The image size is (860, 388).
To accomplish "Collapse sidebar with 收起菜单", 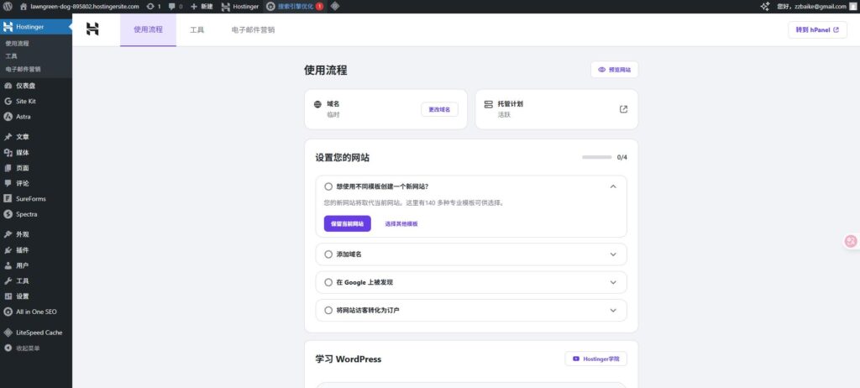I will 35,348.
